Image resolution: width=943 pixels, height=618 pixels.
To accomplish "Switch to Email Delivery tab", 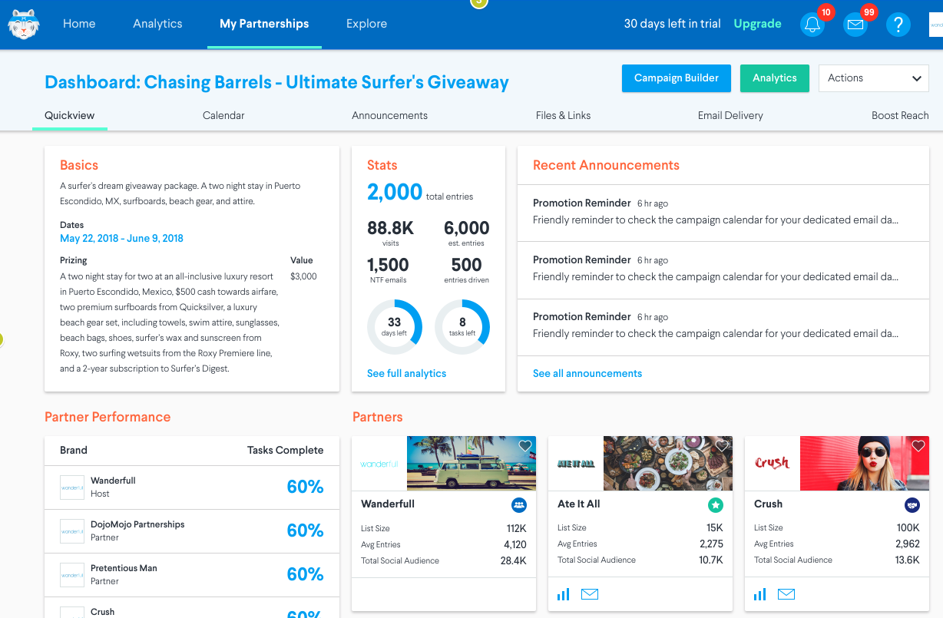I will (730, 115).
